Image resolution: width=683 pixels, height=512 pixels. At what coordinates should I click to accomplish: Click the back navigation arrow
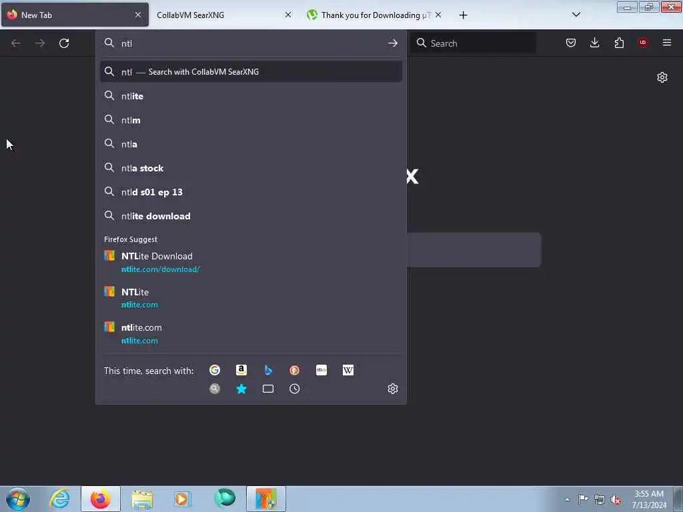click(x=16, y=43)
